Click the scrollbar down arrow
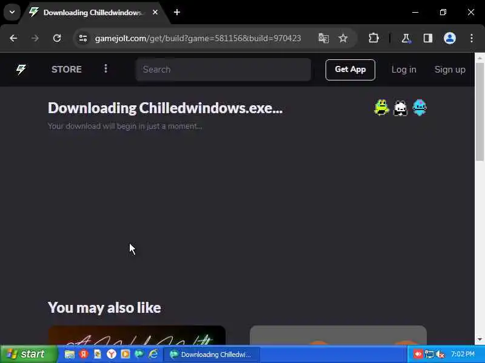 pos(480,339)
